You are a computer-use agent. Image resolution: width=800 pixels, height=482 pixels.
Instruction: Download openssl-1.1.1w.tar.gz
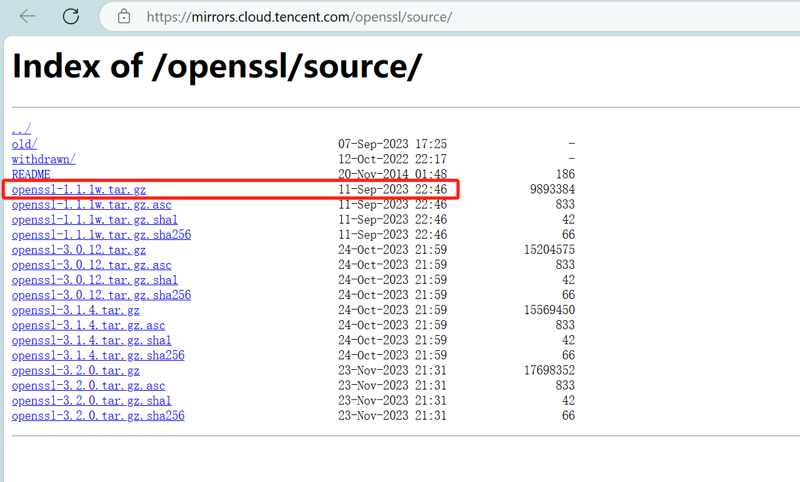point(79,190)
